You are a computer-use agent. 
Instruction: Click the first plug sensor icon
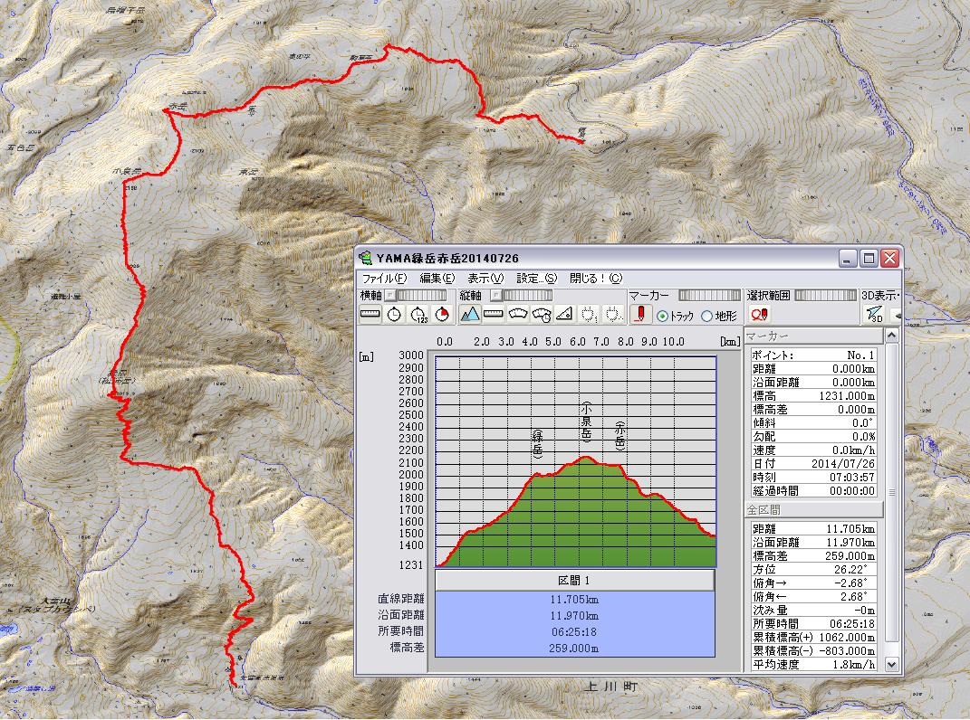(589, 315)
